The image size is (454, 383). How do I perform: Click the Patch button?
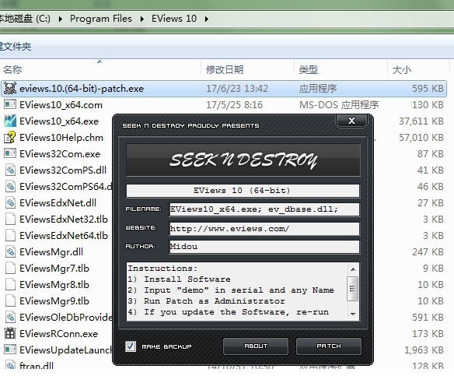pyautogui.click(x=329, y=346)
